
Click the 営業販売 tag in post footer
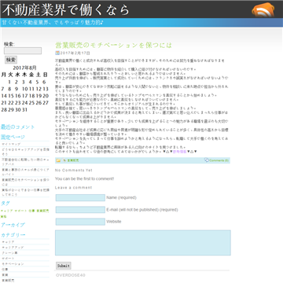(x=72, y=160)
